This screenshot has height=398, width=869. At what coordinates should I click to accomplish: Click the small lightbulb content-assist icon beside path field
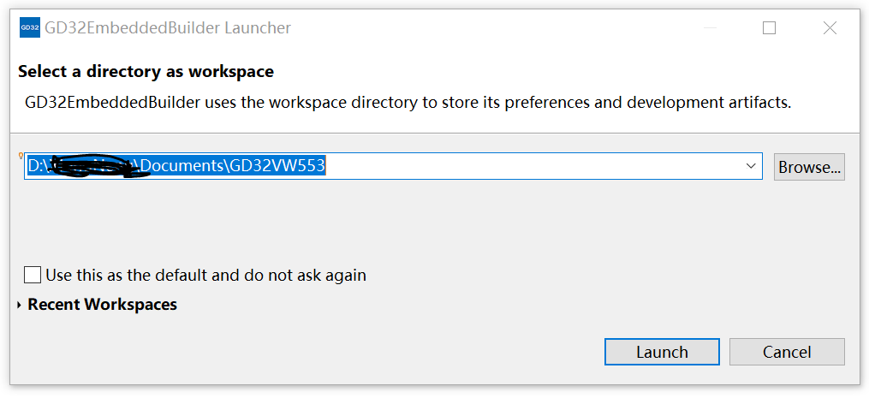pyautogui.click(x=21, y=156)
